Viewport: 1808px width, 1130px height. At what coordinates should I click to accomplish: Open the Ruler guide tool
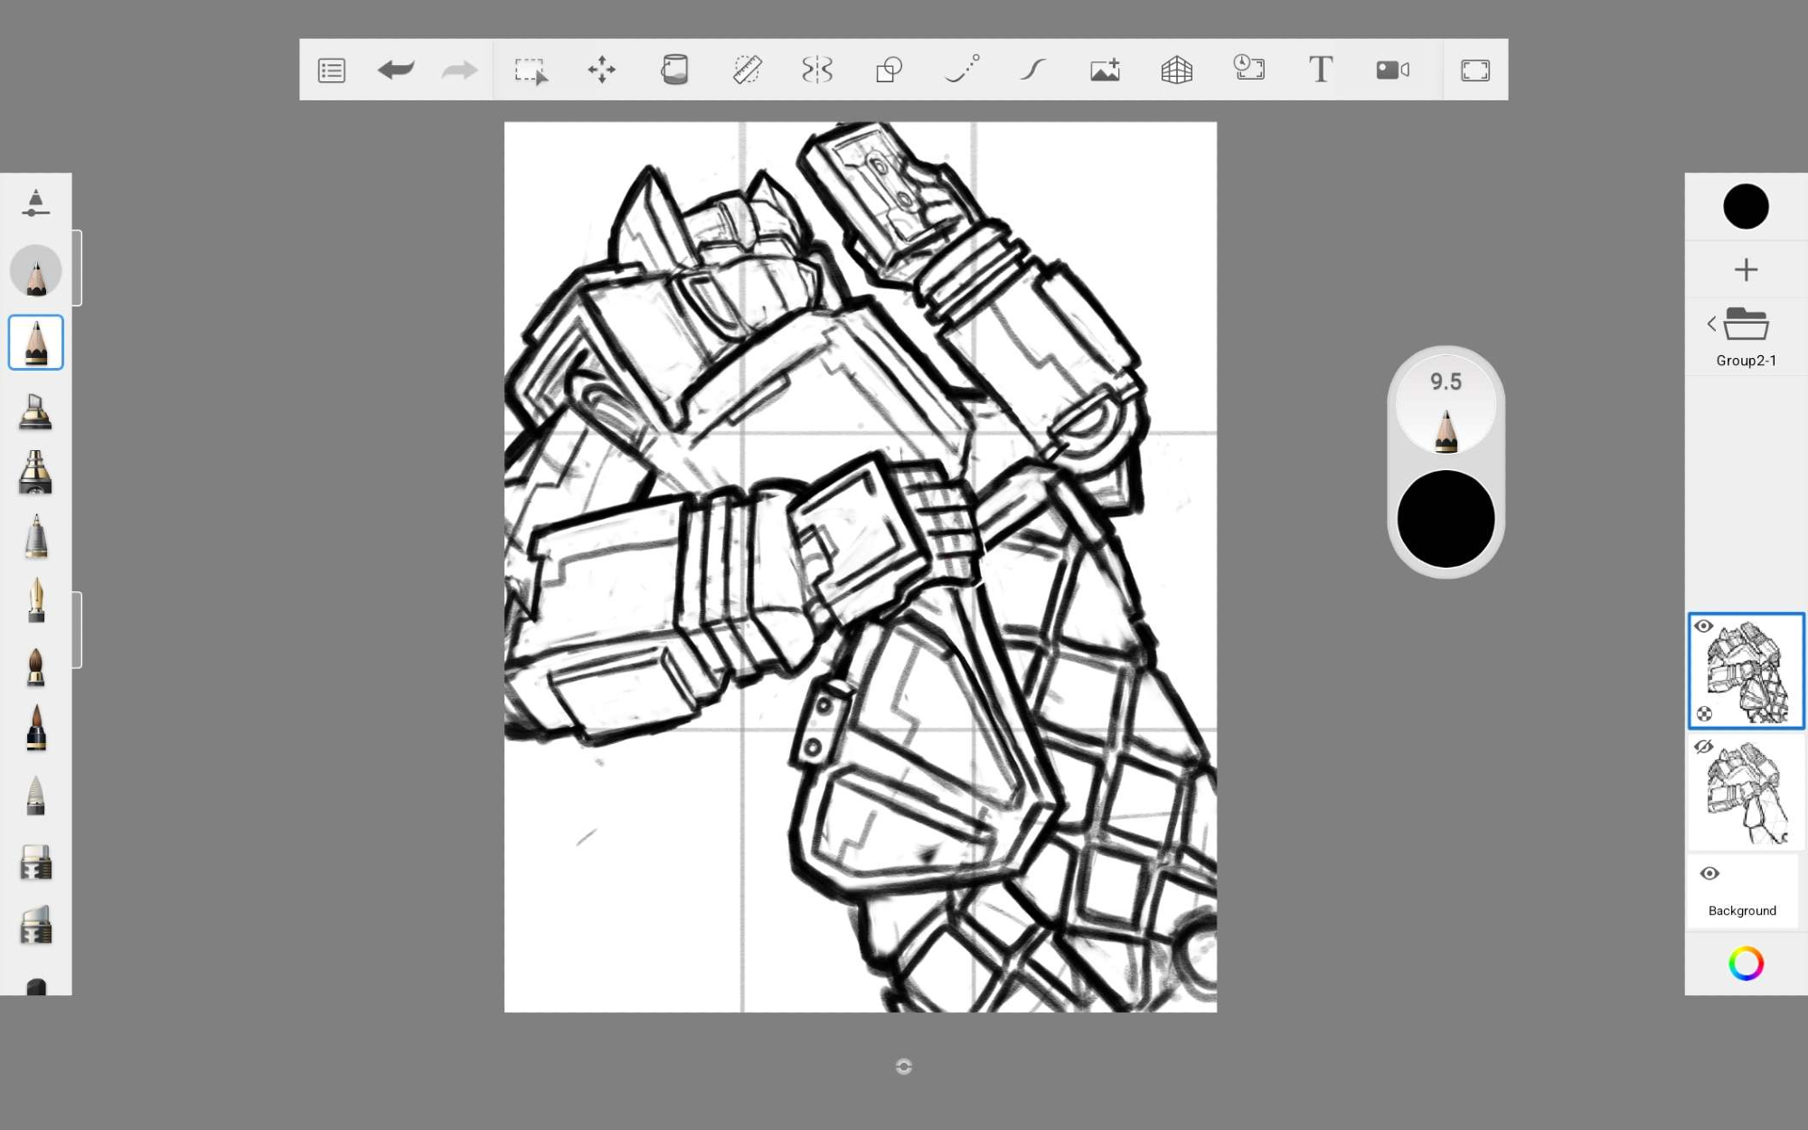pos(747,70)
